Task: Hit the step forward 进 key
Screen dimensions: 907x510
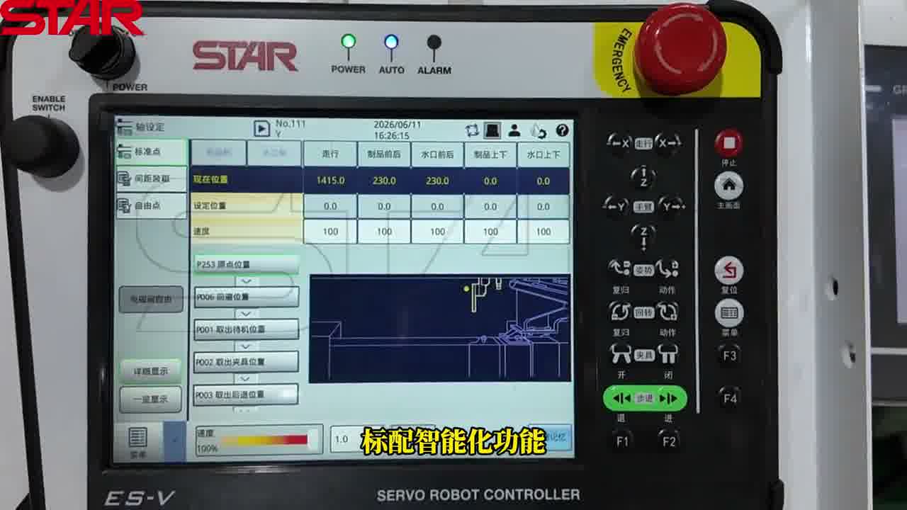Action: pyautogui.click(x=668, y=399)
